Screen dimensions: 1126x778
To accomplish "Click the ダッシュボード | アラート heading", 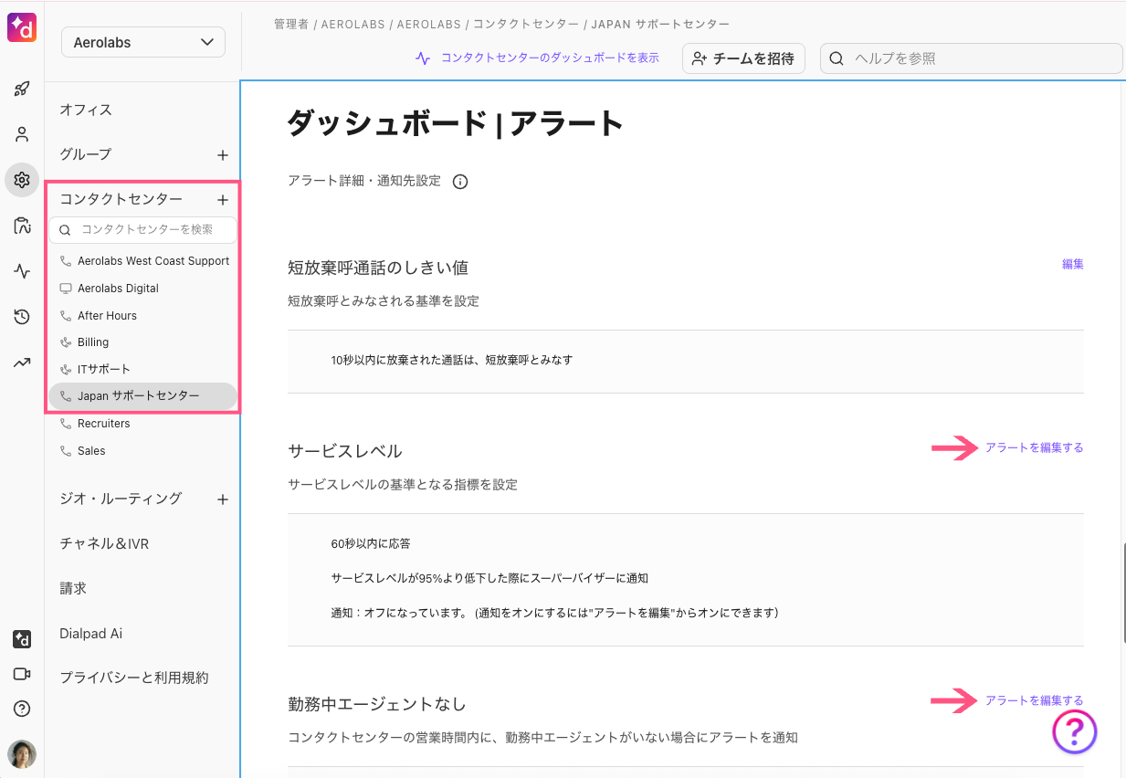I will pyautogui.click(x=455, y=123).
